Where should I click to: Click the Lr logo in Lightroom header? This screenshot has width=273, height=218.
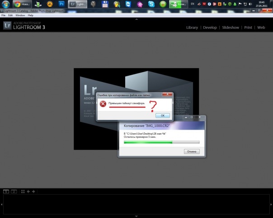click(7, 26)
